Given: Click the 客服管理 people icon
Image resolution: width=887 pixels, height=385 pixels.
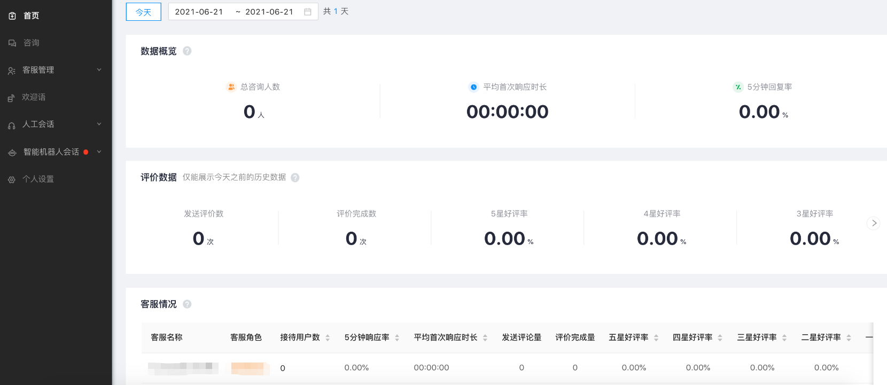Looking at the screenshot, I should [12, 70].
